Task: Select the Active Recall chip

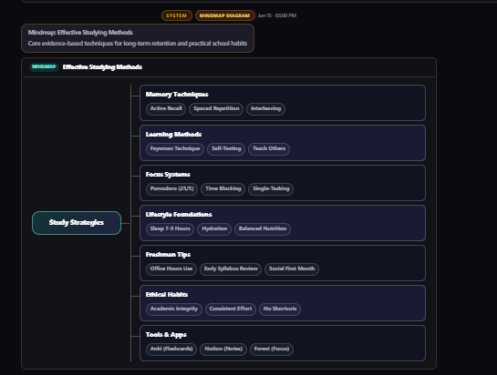Action: coord(166,109)
